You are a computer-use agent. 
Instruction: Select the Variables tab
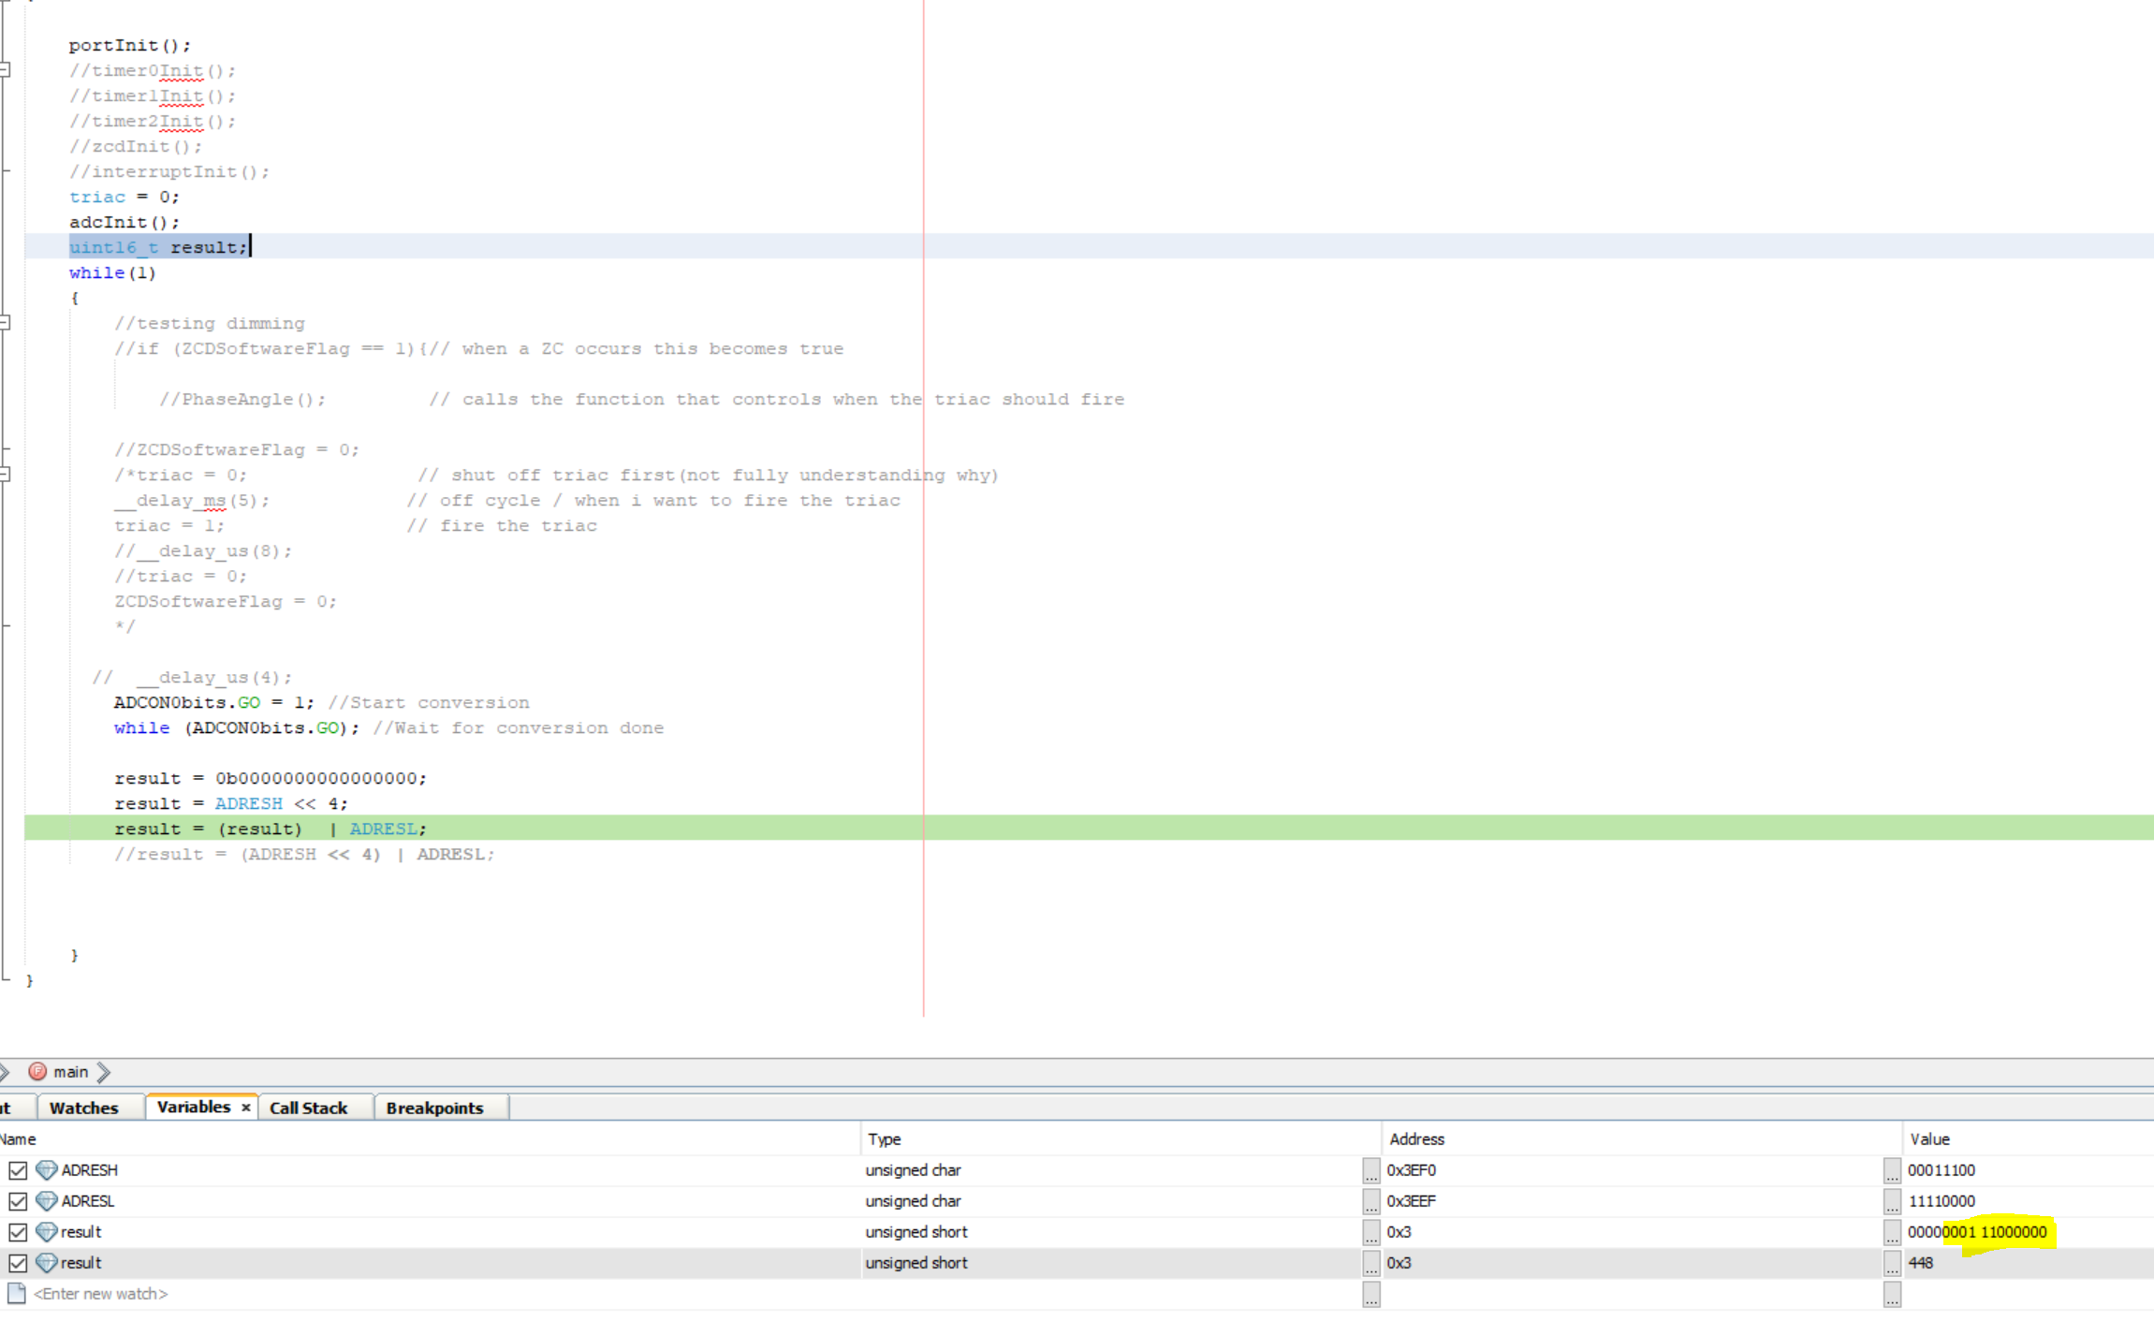(x=192, y=1108)
